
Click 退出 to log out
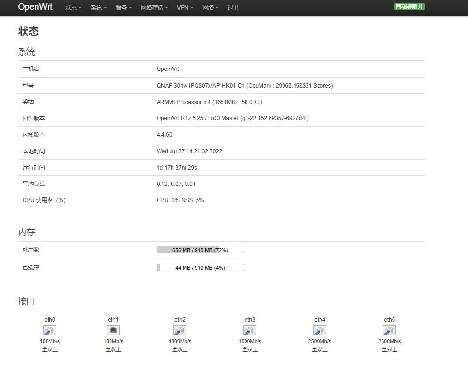pyautogui.click(x=233, y=8)
